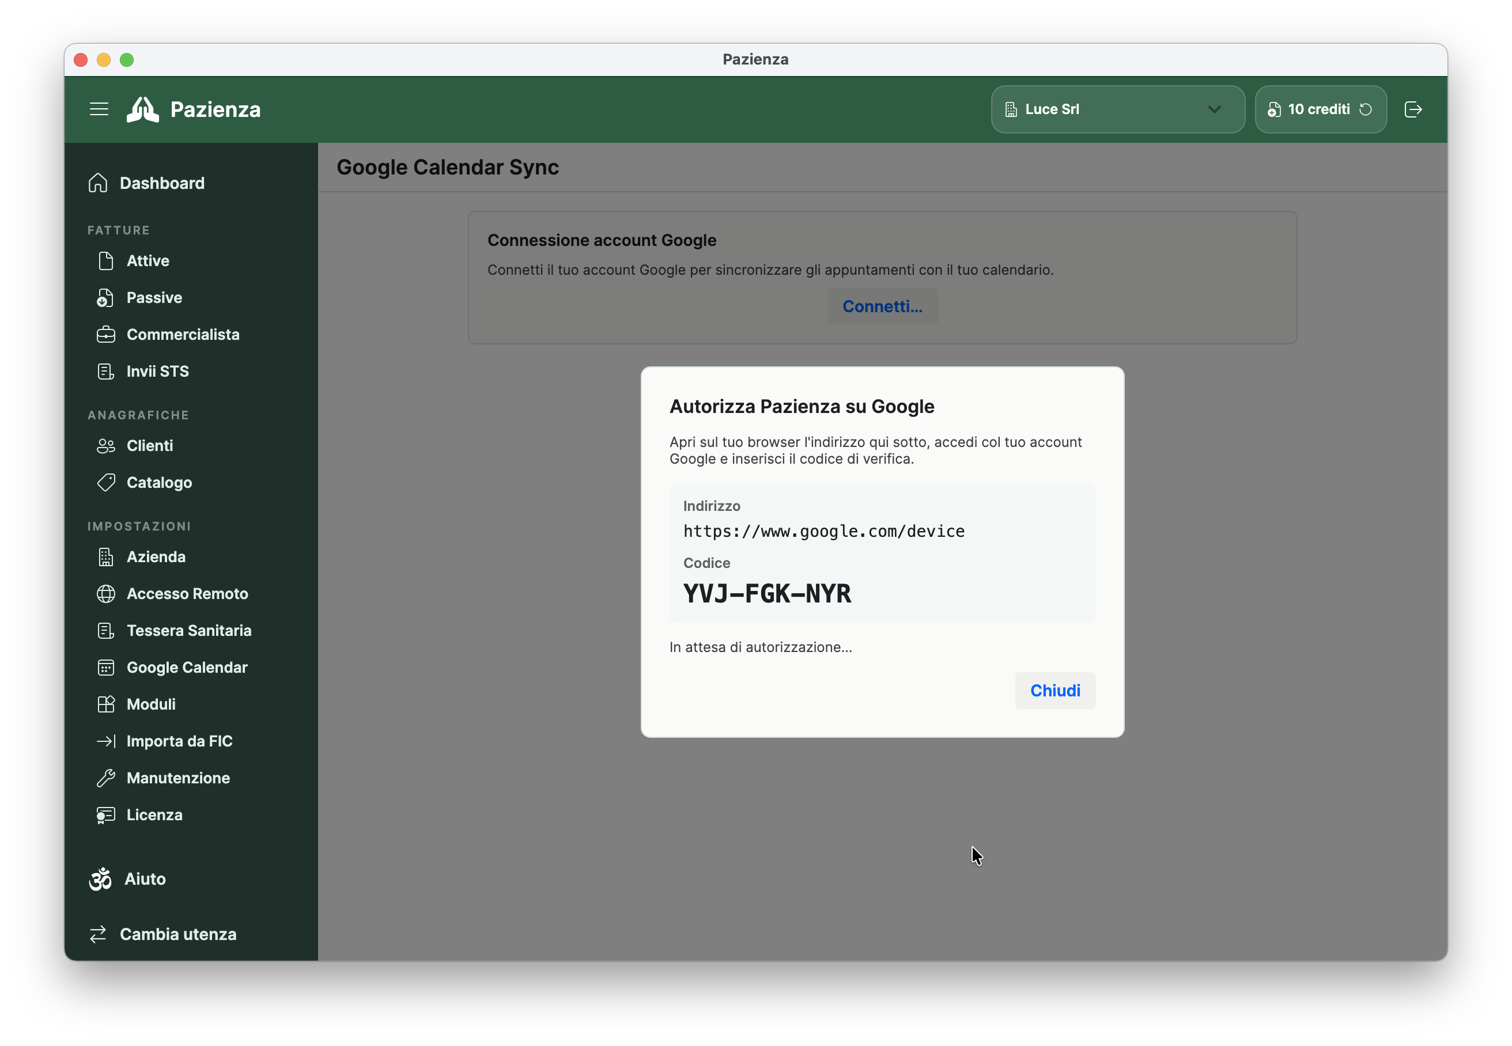
Task: Open Manutenzione from sidebar
Action: (x=177, y=778)
